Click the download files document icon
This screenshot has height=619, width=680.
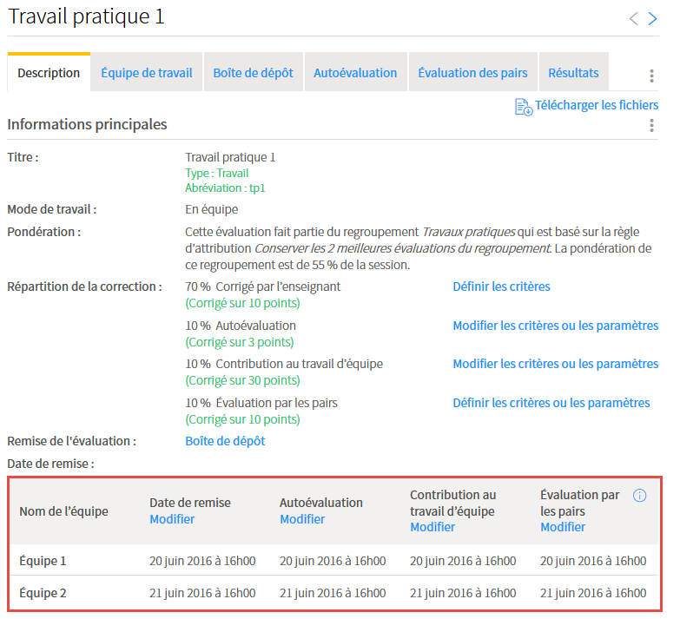point(523,106)
